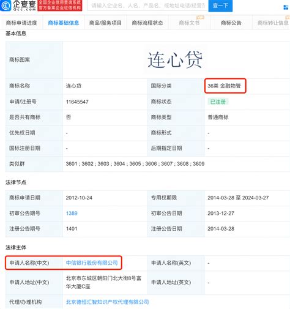Click the 36类 金融物管 classification value
The height and width of the screenshot is (309, 290).
click(x=225, y=86)
